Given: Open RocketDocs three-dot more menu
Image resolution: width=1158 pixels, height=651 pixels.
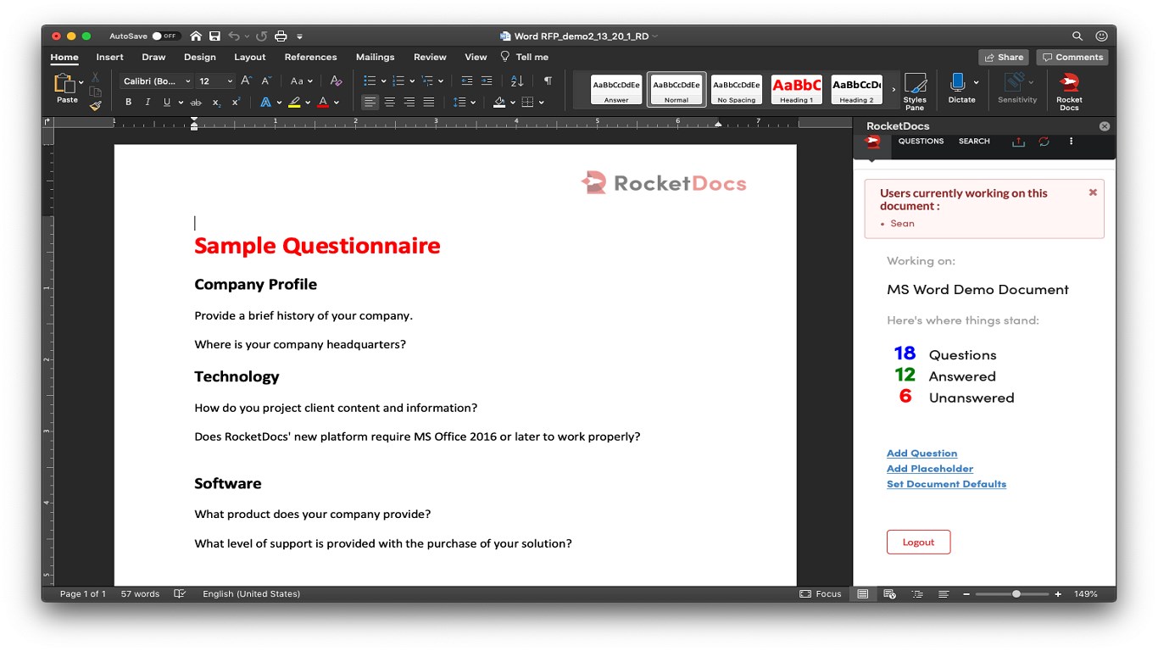Looking at the screenshot, I should click(x=1071, y=142).
